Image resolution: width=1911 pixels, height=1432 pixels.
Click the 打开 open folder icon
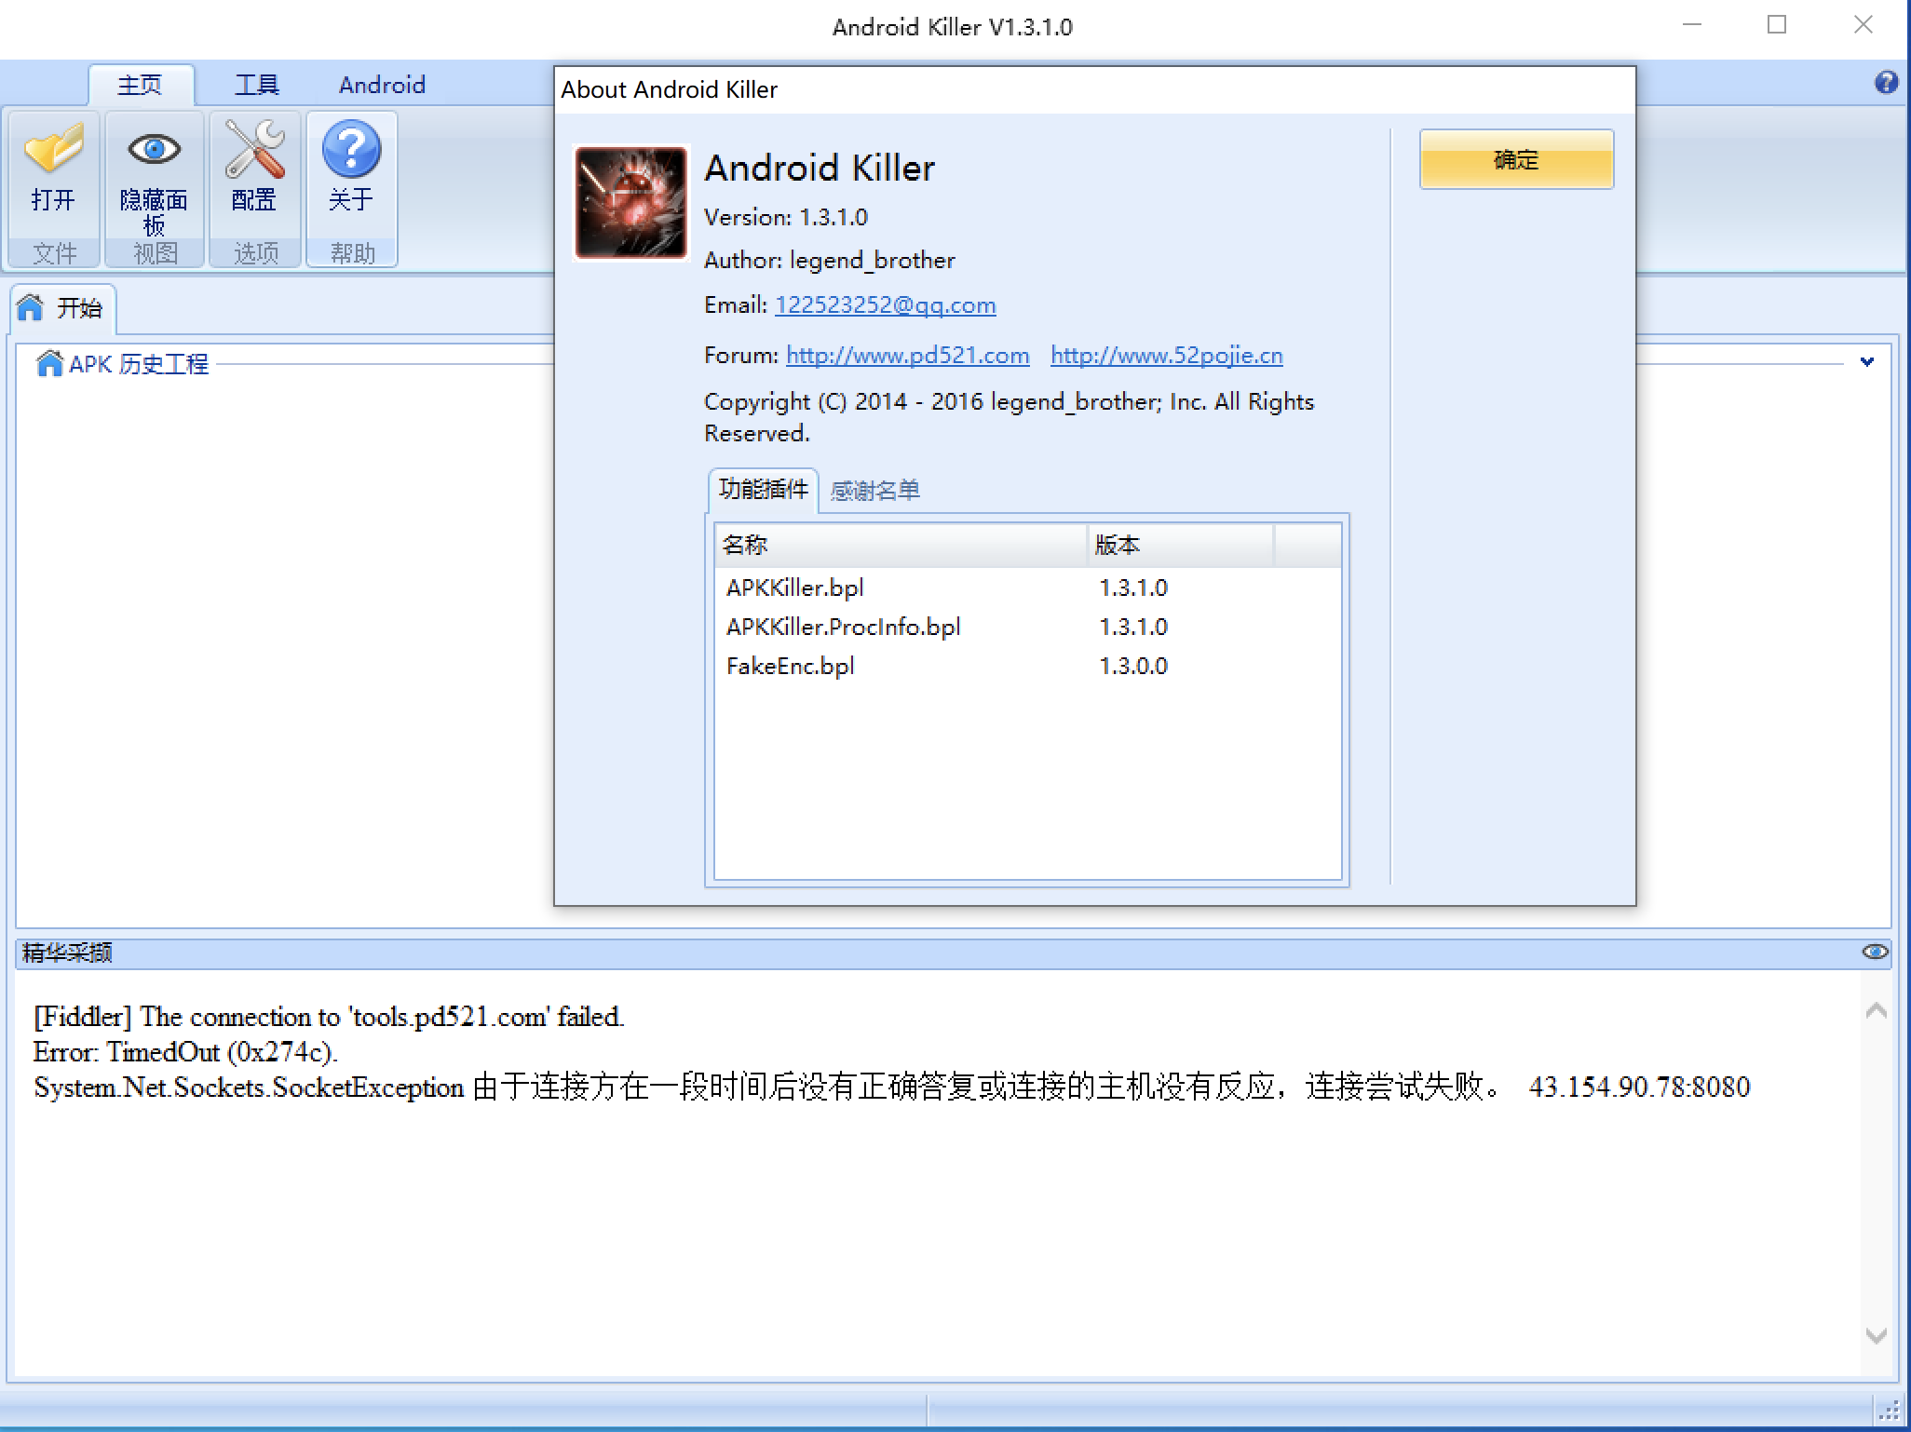[x=53, y=149]
